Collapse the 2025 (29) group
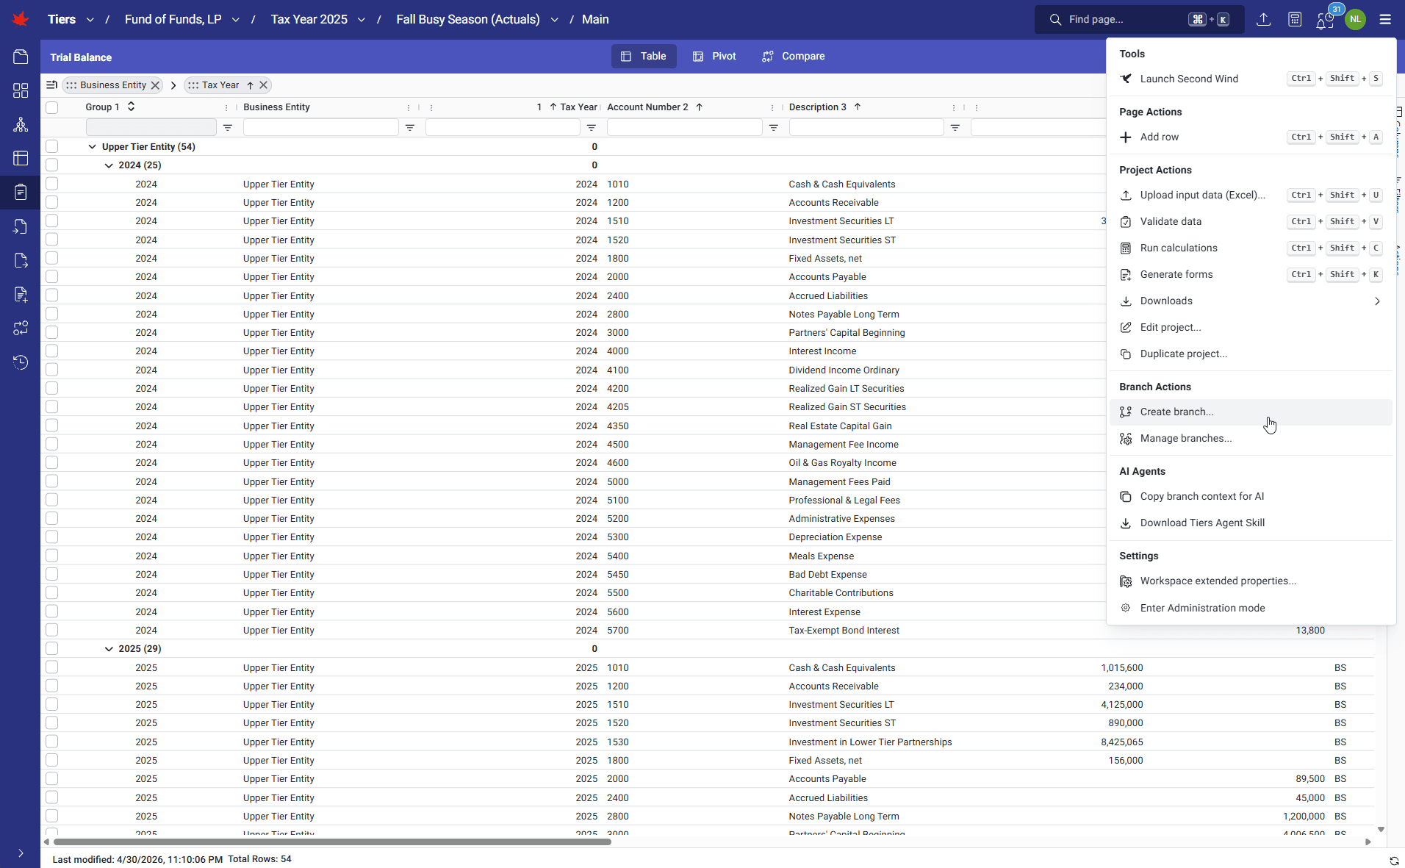The width and height of the screenshot is (1405, 868). (109, 649)
